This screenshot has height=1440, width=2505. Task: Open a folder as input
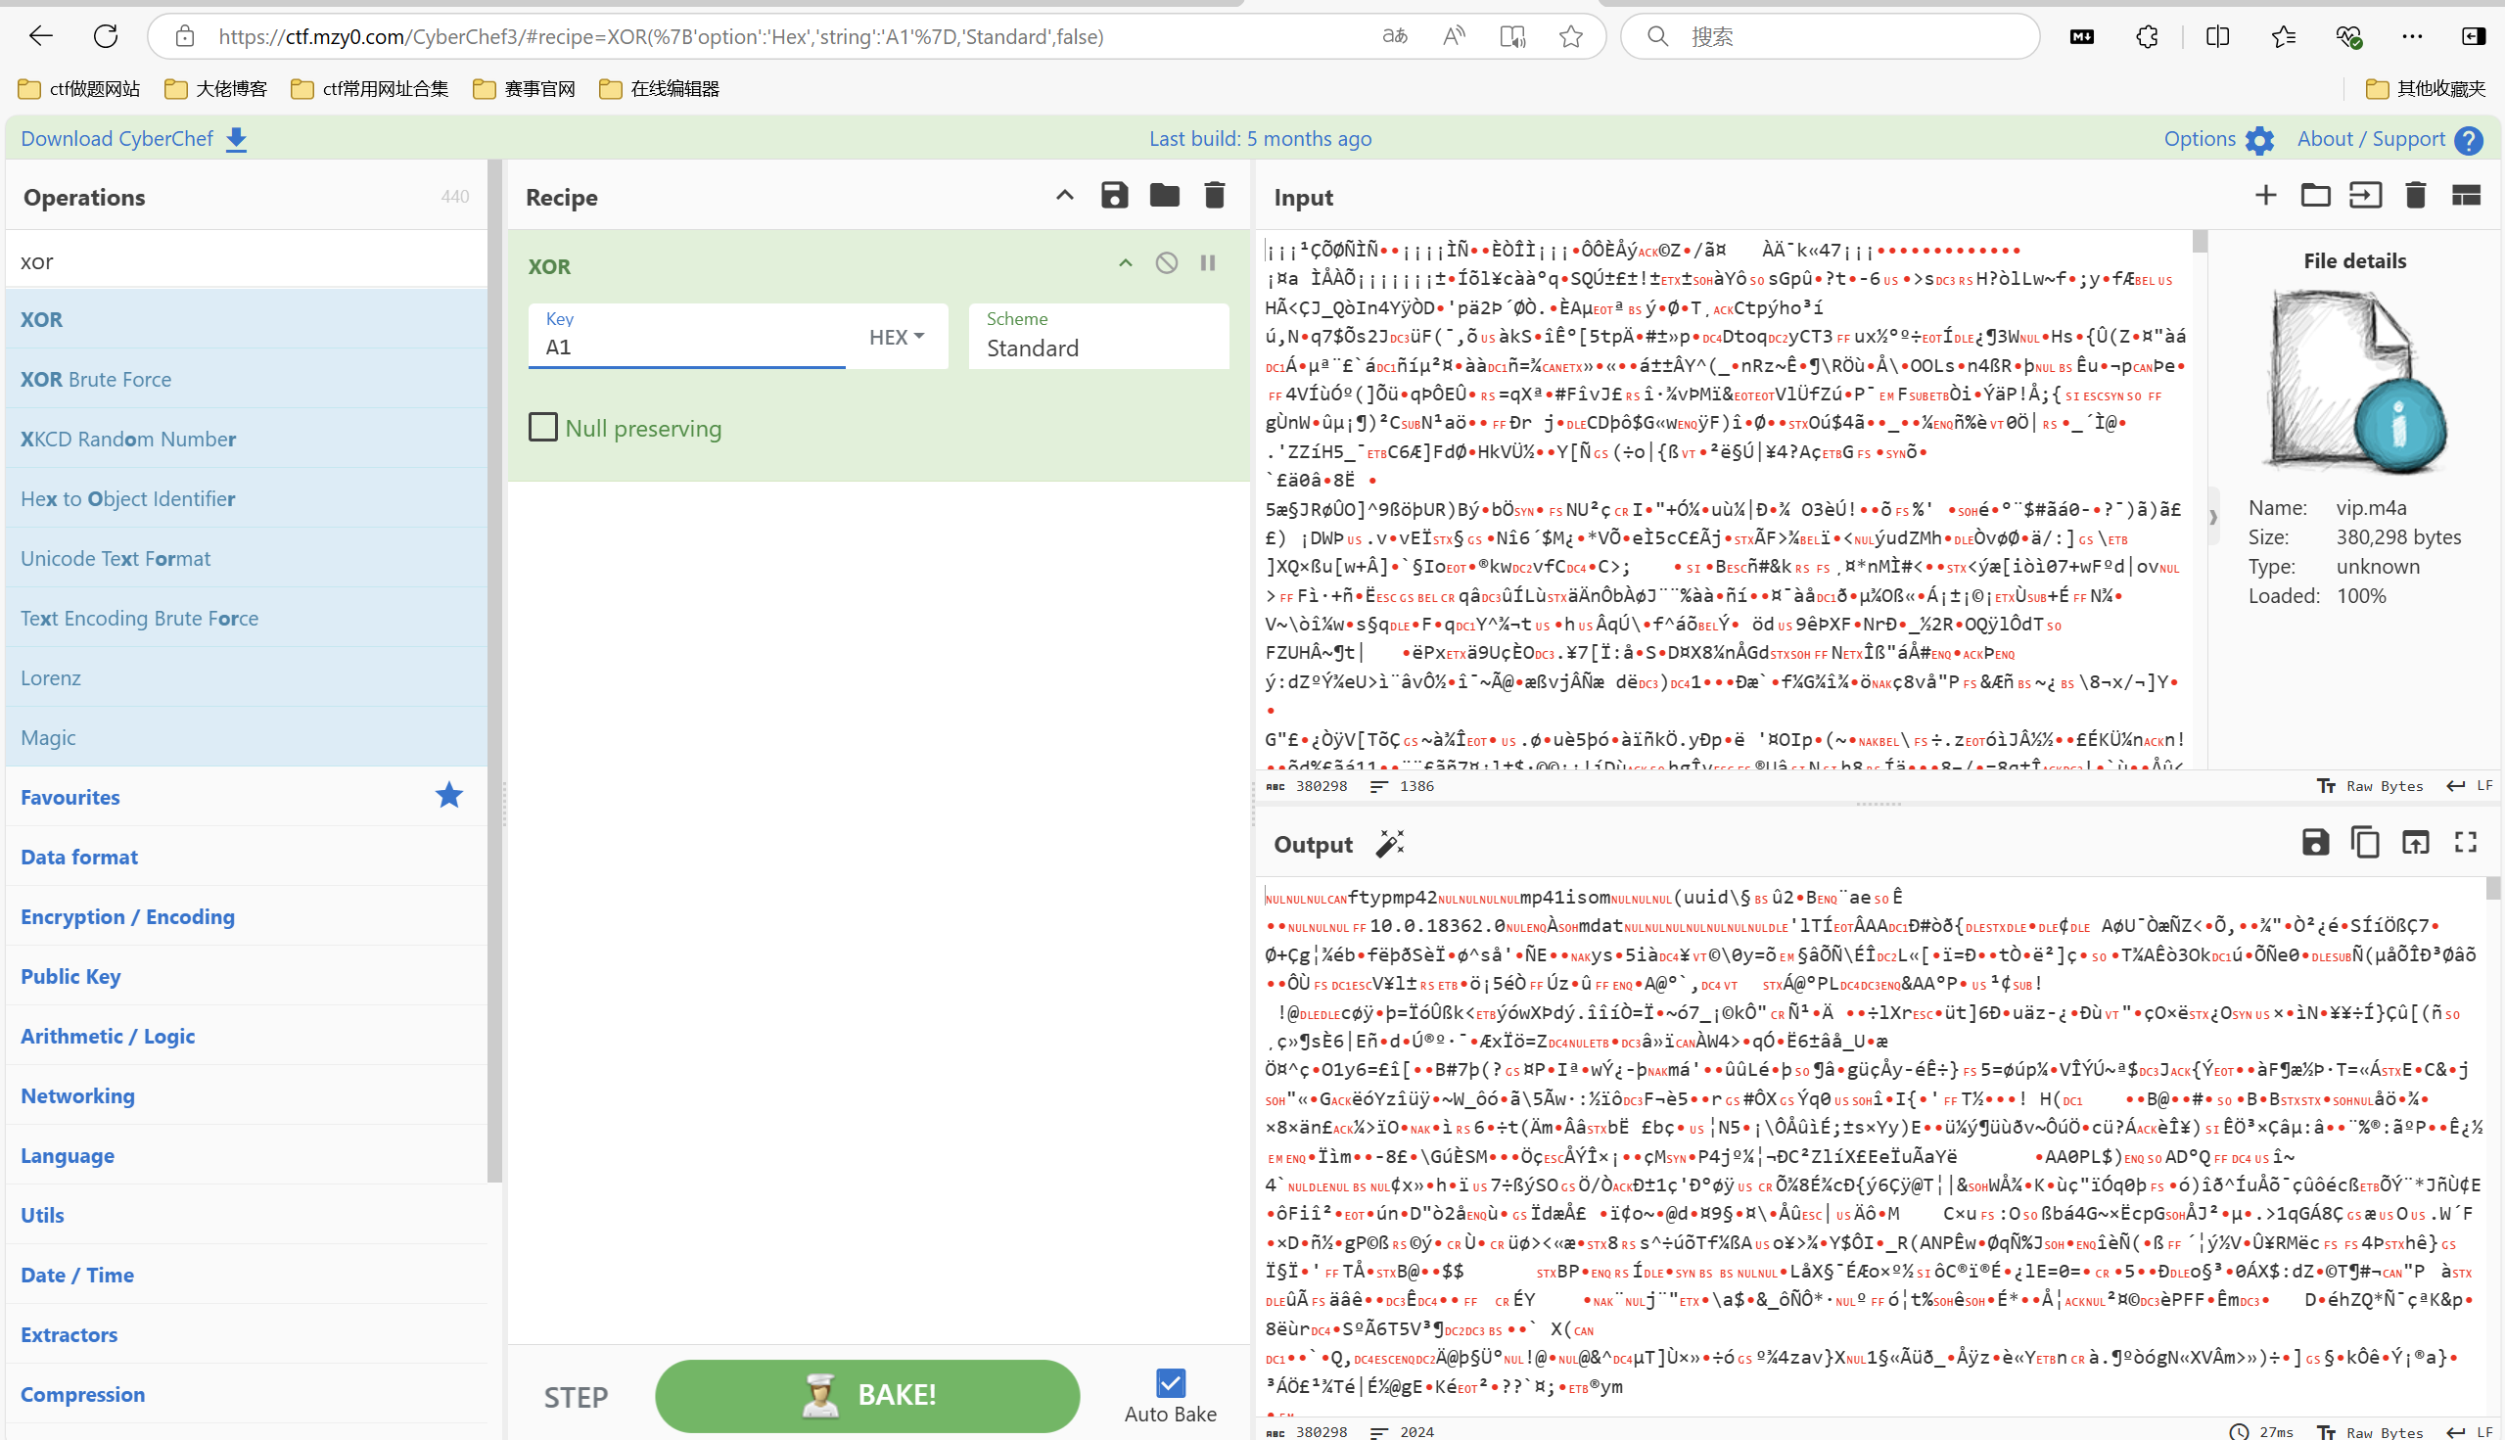coord(2315,195)
